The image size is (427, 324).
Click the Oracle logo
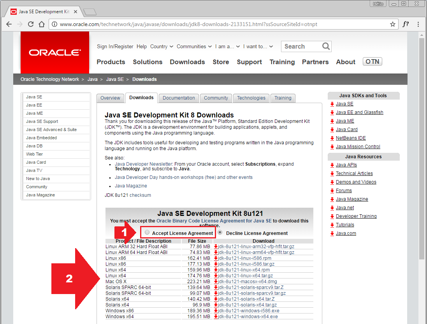click(55, 53)
